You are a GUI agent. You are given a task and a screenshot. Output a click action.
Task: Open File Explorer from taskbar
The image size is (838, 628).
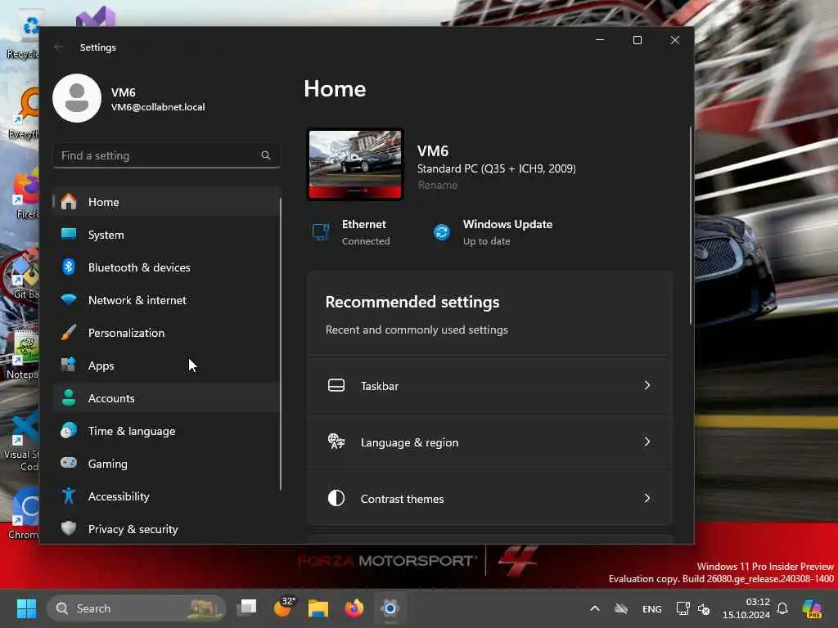coord(318,608)
